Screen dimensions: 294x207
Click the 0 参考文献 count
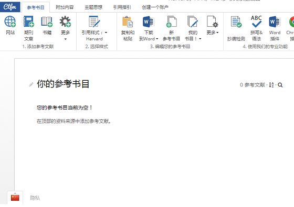(x=253, y=85)
